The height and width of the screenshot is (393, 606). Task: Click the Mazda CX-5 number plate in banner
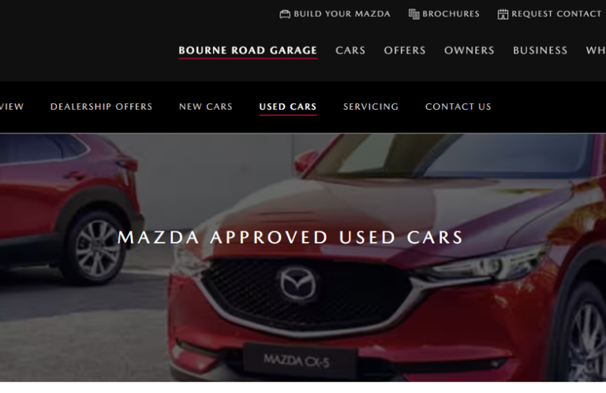pyautogui.click(x=299, y=361)
